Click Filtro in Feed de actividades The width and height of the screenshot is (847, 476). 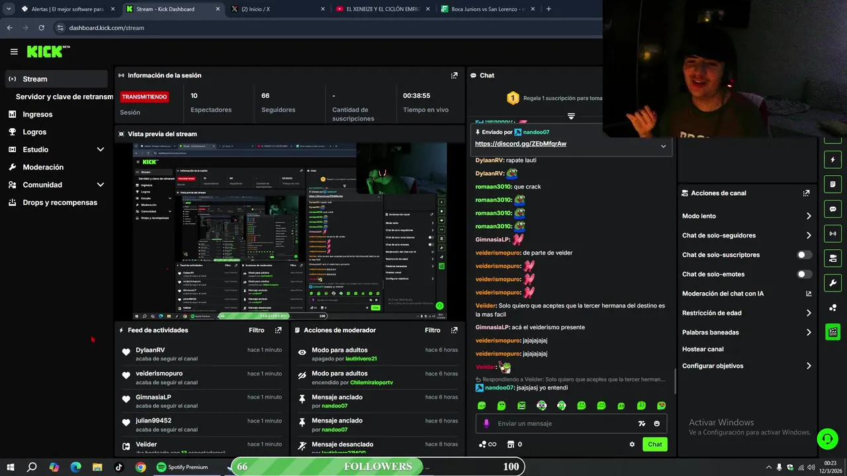tap(257, 330)
